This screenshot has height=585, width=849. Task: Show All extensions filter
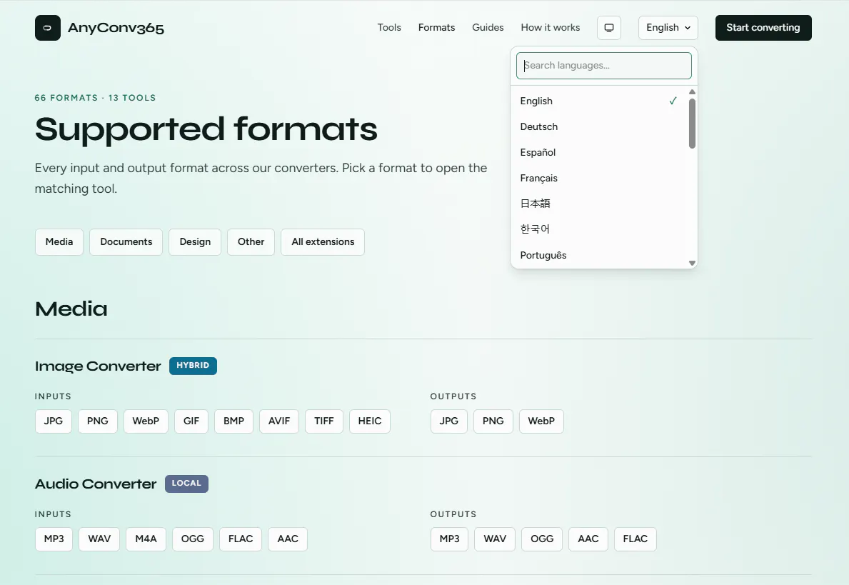[323, 242]
